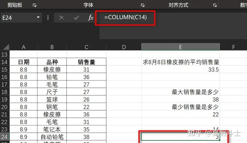The height and width of the screenshot is (143, 247).
Task: Click sales value 38 in row 24
Action: coord(86,137)
